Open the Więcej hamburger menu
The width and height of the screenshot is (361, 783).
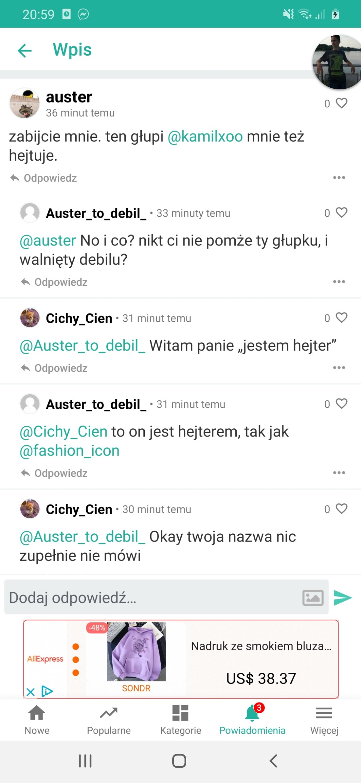[324, 720]
